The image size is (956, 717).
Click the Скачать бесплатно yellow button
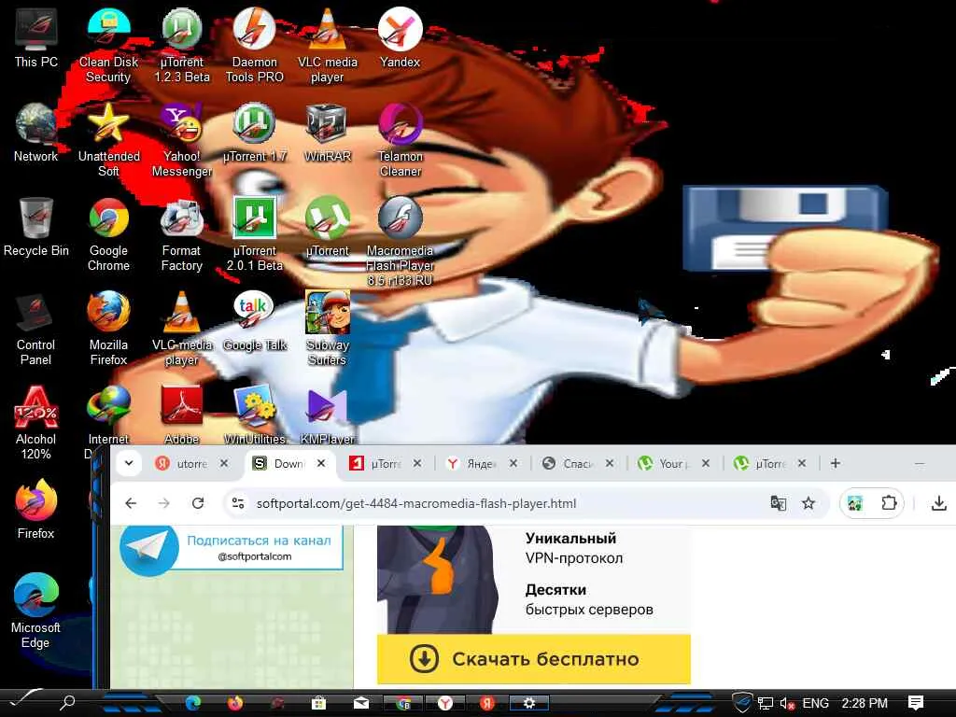pyautogui.click(x=533, y=659)
